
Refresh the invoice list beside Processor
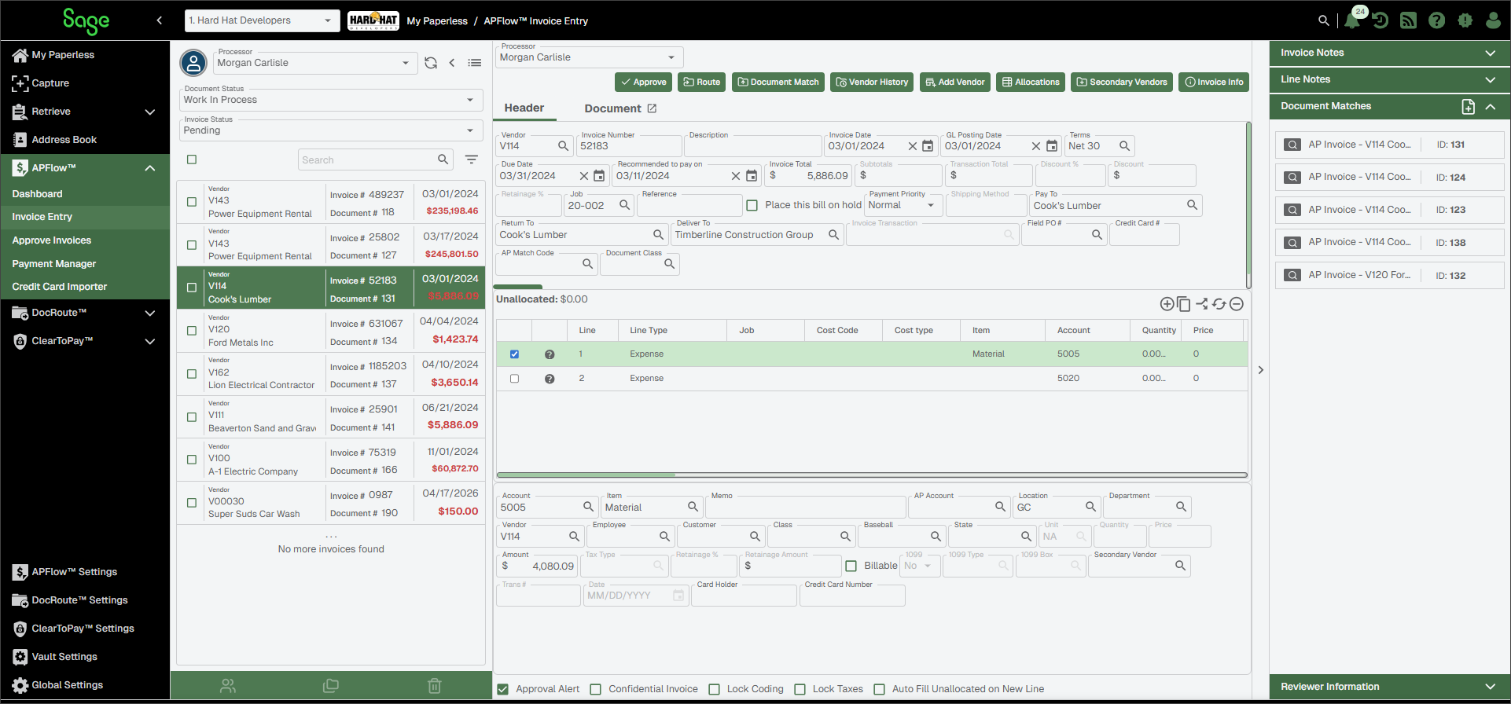coord(431,63)
